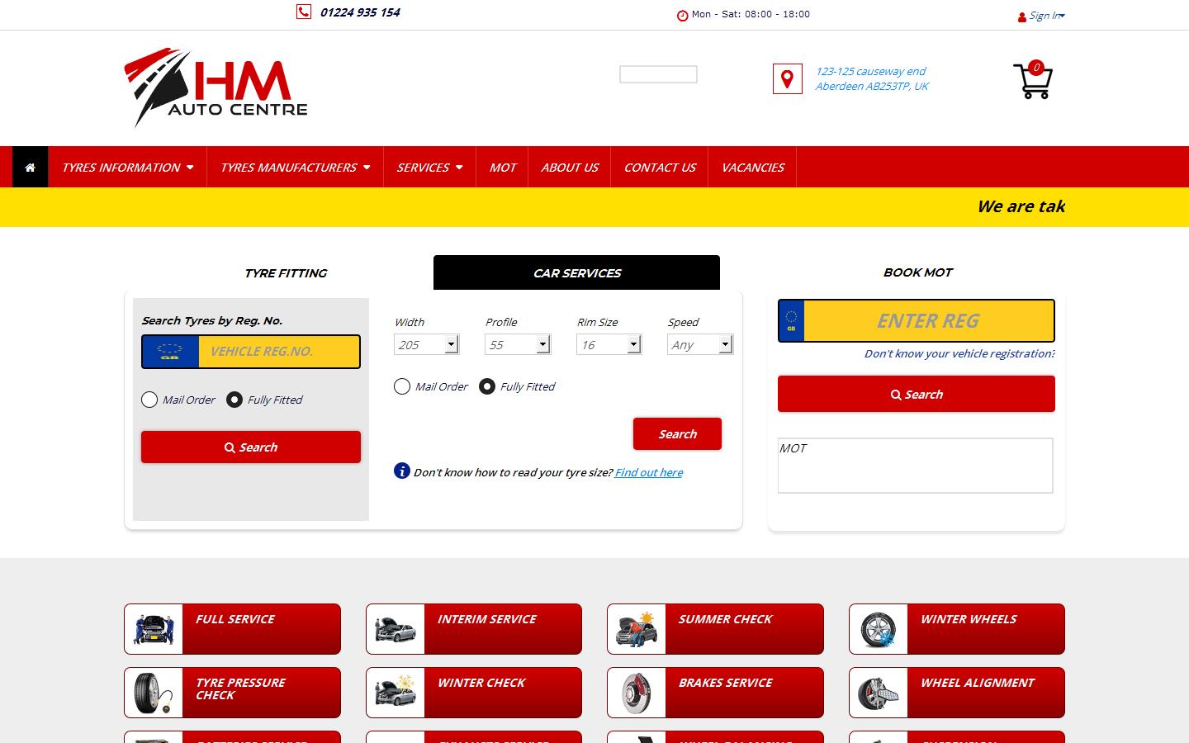The height and width of the screenshot is (743, 1189).
Task: Open the Find out here link
Action: [648, 472]
